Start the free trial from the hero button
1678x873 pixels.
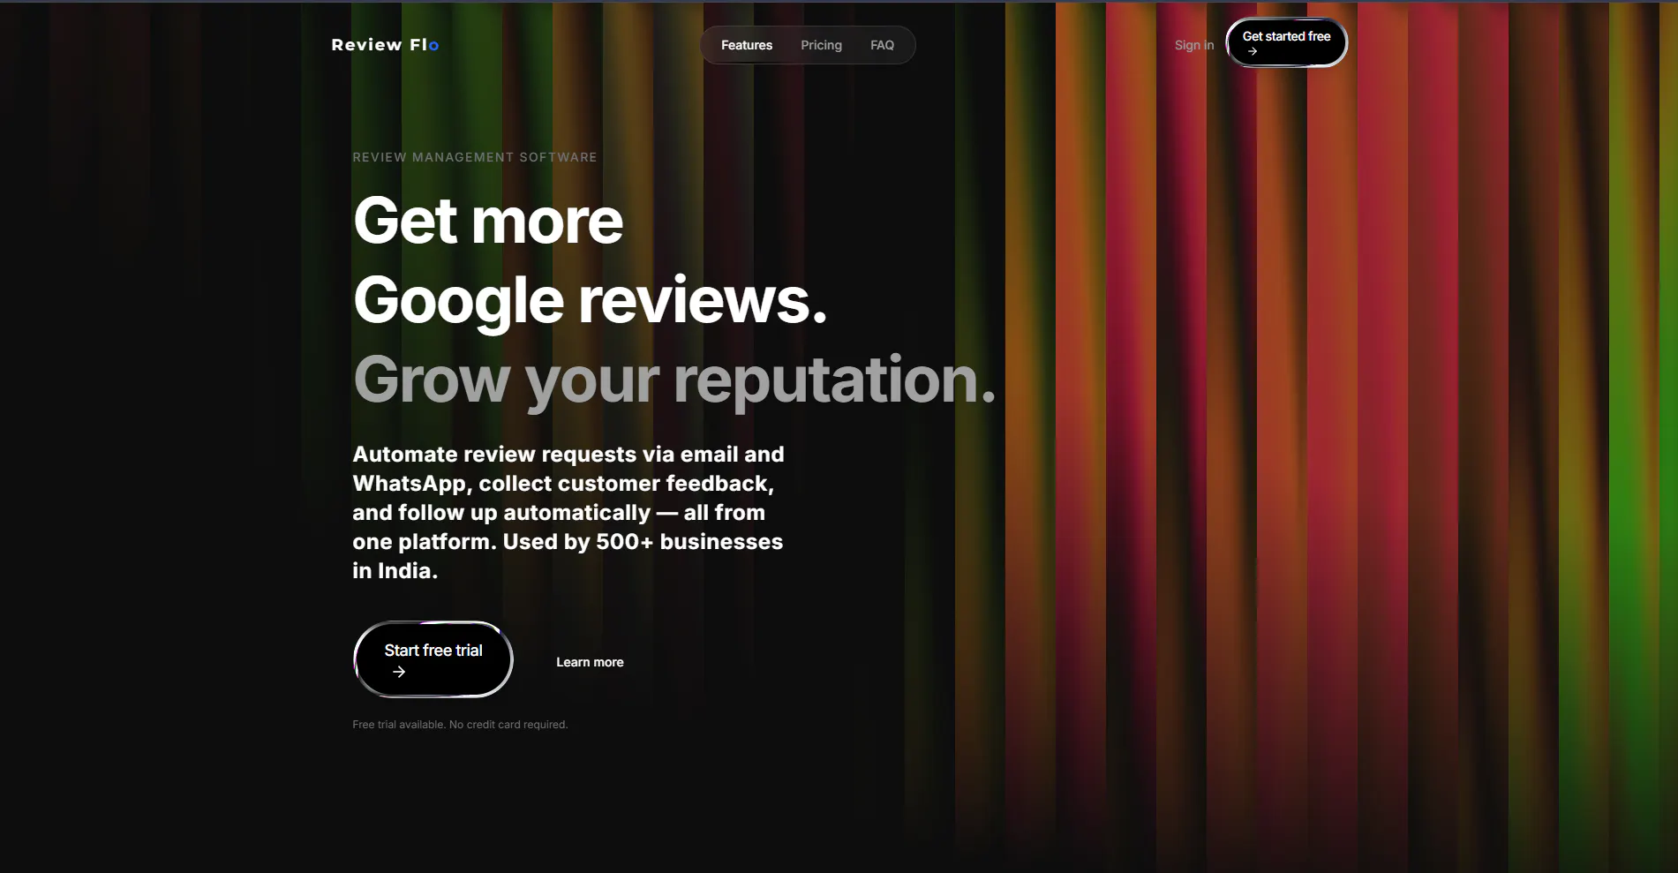click(x=433, y=659)
